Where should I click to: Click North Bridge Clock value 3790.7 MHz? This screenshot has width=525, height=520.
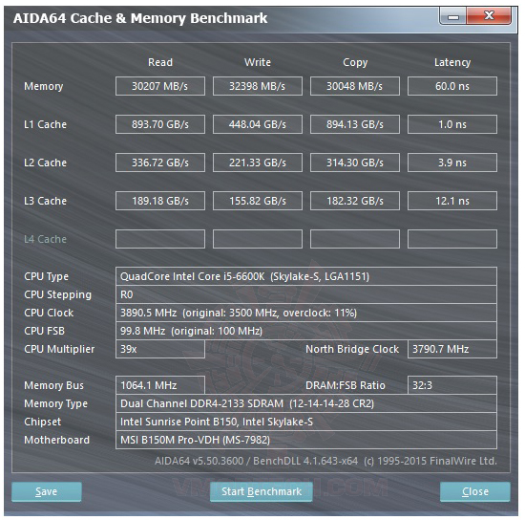tap(452, 349)
